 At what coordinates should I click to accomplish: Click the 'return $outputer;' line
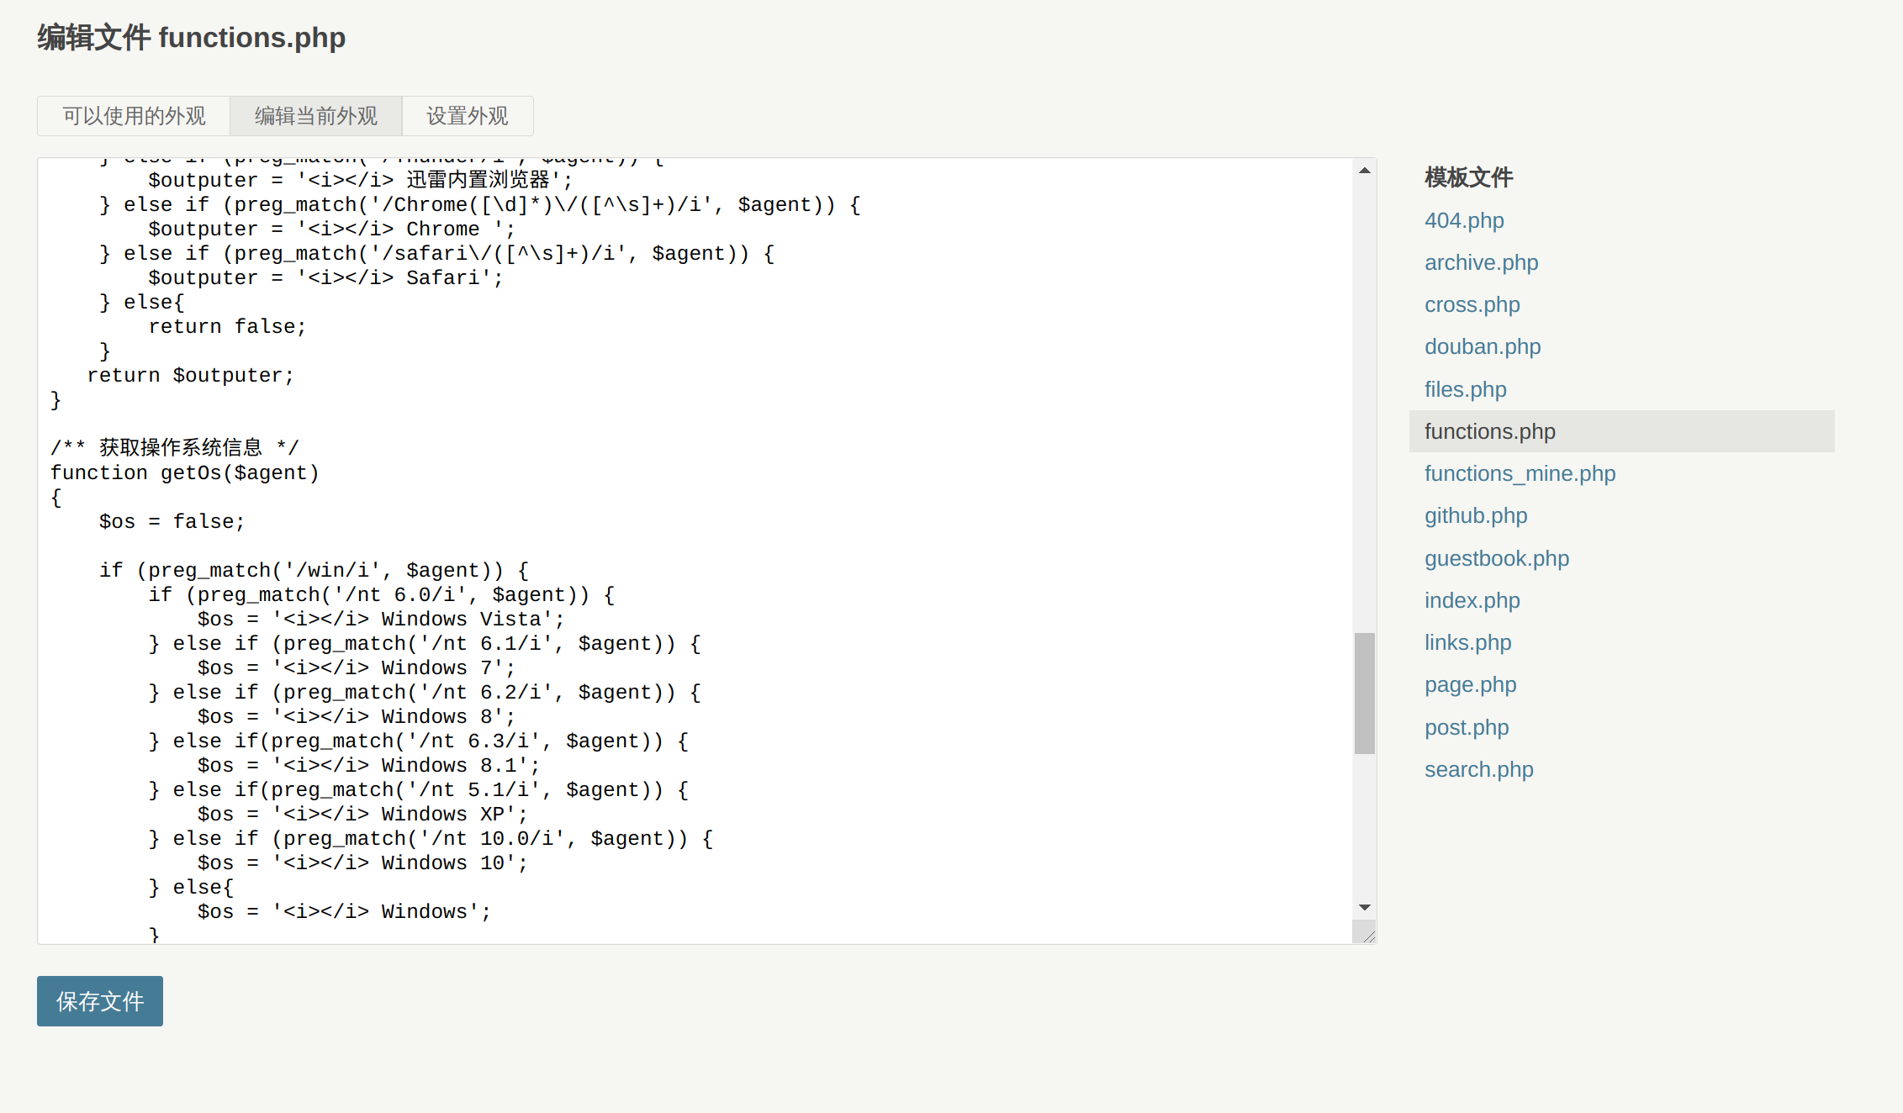pyautogui.click(x=190, y=375)
